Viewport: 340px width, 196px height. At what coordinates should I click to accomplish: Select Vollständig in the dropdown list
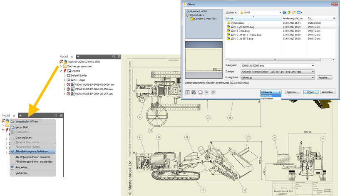pyautogui.click(x=271, y=96)
